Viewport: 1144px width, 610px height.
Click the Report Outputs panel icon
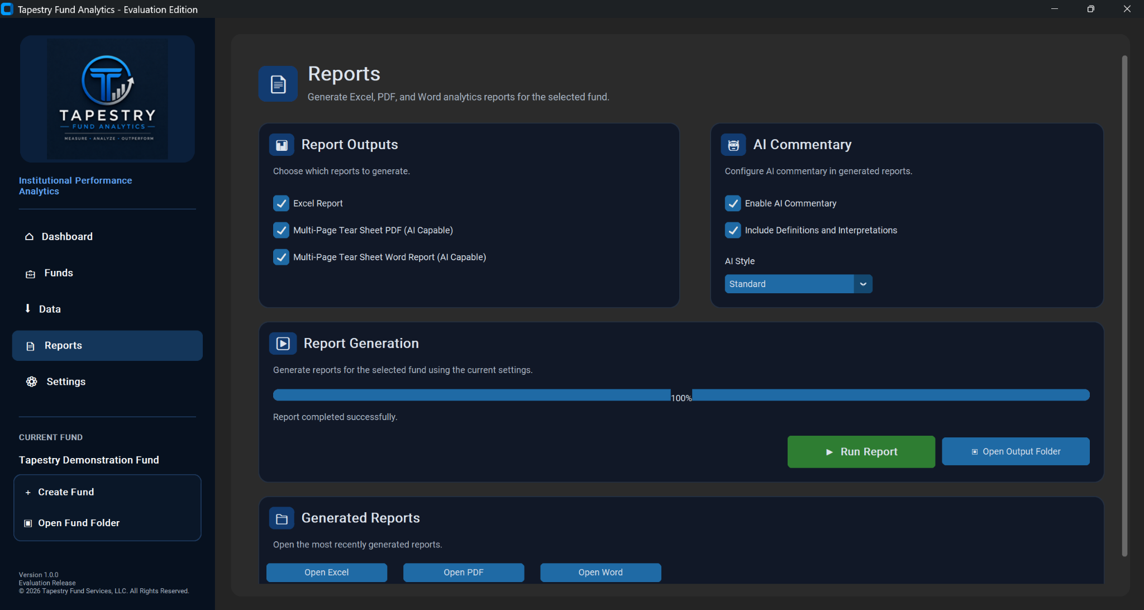click(x=282, y=145)
